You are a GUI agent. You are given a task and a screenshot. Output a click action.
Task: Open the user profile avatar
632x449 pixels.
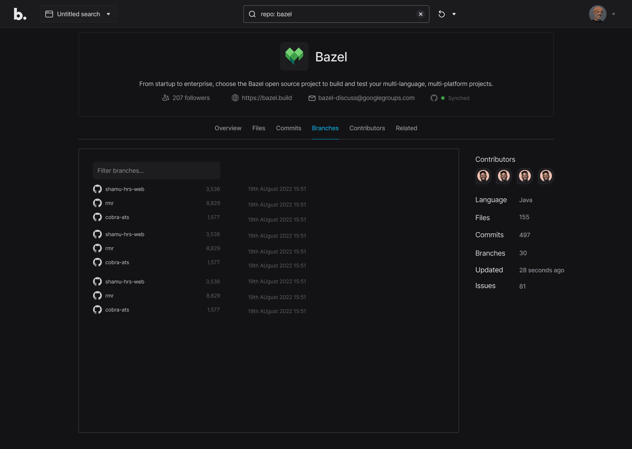tap(597, 14)
